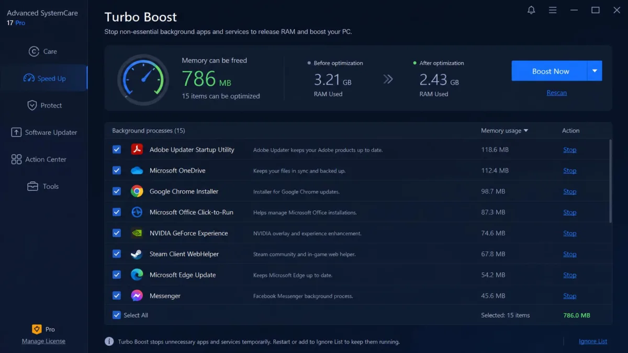Stop NVIDIA GeForce Experience process
The image size is (628, 353).
pos(570,233)
